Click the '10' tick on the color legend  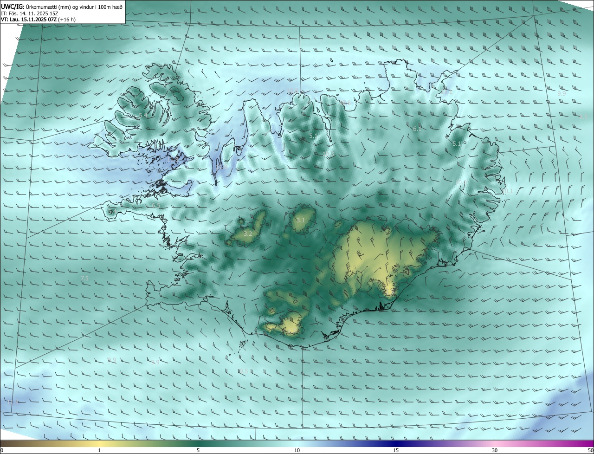tap(297, 450)
